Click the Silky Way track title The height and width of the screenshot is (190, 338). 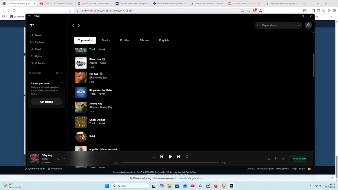tap(47, 155)
